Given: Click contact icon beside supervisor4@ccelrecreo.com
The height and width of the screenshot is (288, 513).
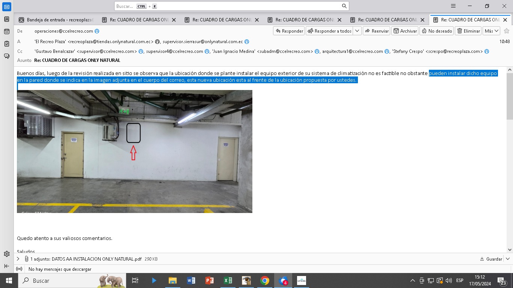Looking at the screenshot, I should [207, 51].
